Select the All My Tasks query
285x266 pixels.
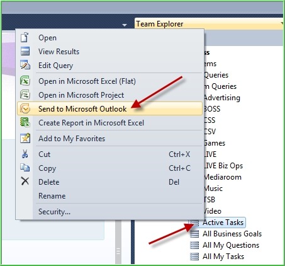(223, 257)
